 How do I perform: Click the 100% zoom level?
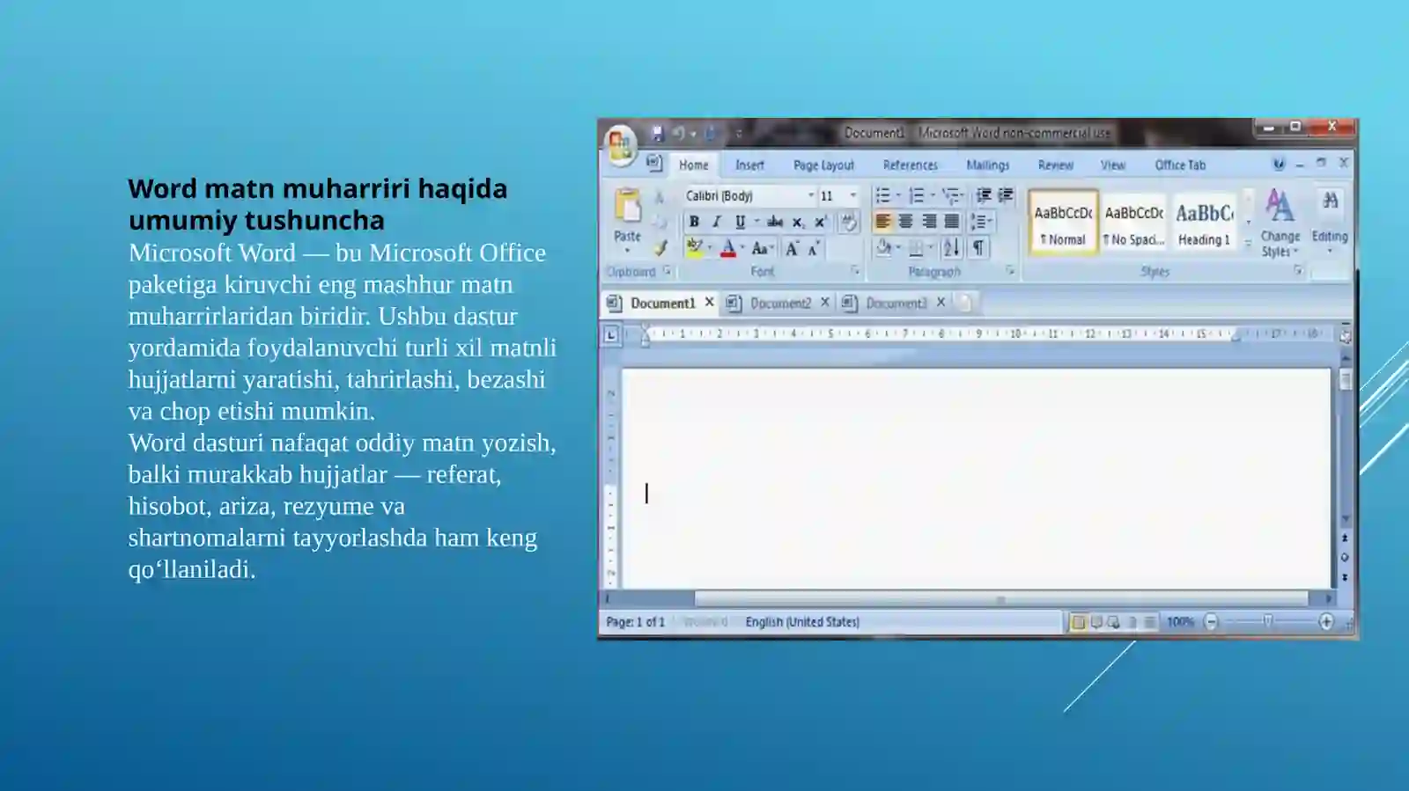click(x=1180, y=622)
